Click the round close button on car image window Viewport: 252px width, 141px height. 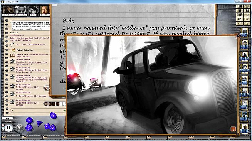[x=238, y=36]
